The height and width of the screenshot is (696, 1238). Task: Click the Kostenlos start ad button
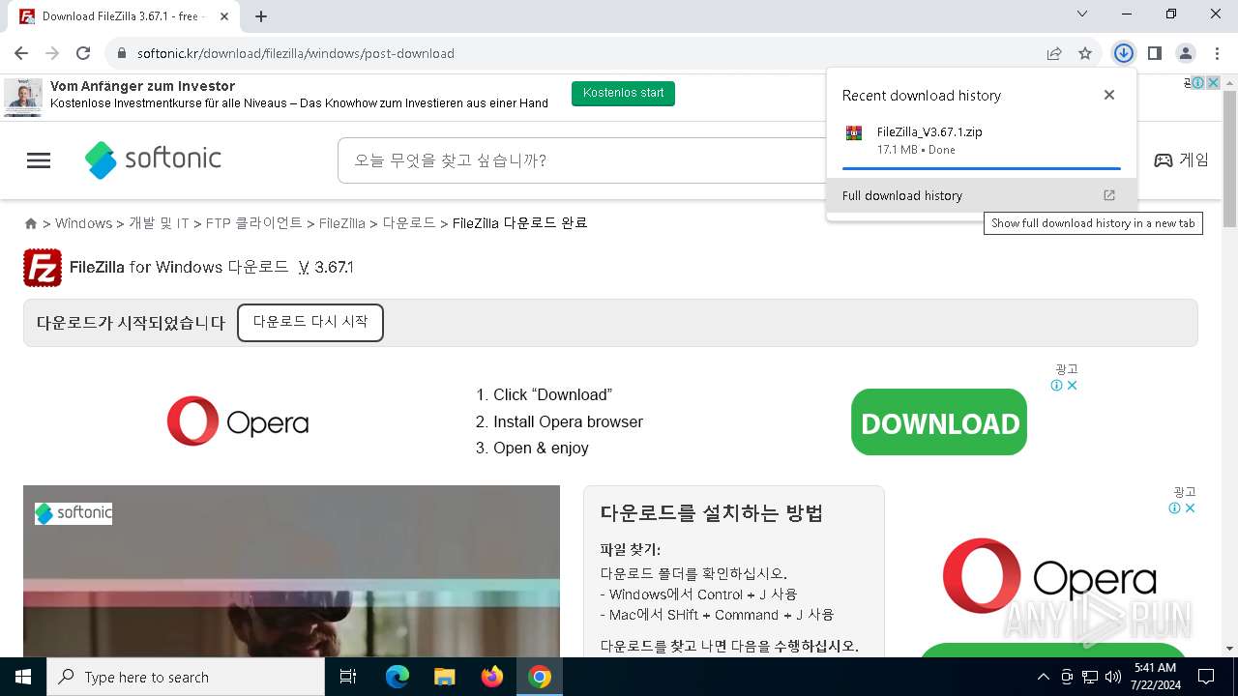623,94
